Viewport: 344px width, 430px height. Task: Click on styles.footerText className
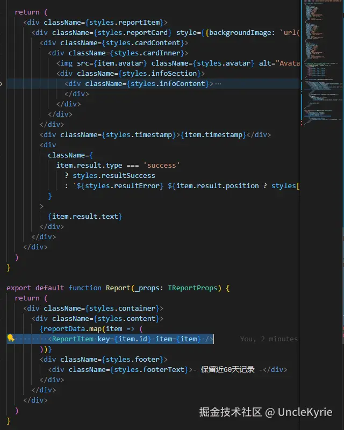point(149,370)
